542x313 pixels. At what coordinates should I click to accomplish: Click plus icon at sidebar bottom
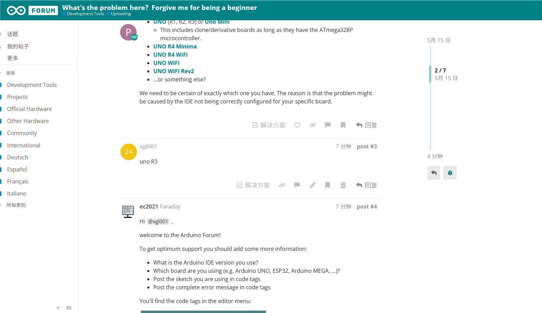coord(58,308)
